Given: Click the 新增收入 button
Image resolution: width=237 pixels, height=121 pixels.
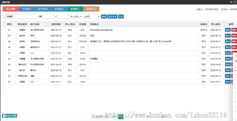Looking at the screenshot, I should click(x=75, y=9).
